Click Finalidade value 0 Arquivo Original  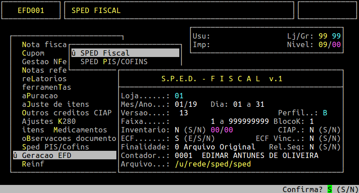215,147
